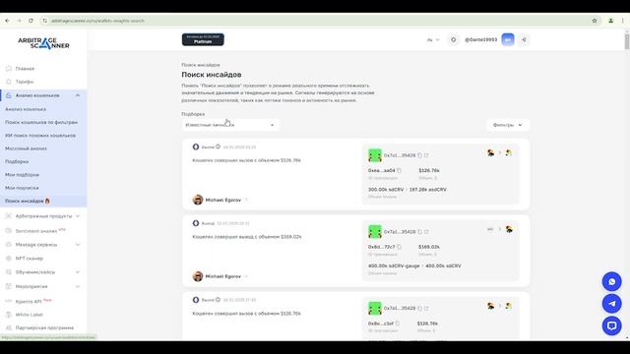Open the Telegram contact button

(x=611, y=304)
